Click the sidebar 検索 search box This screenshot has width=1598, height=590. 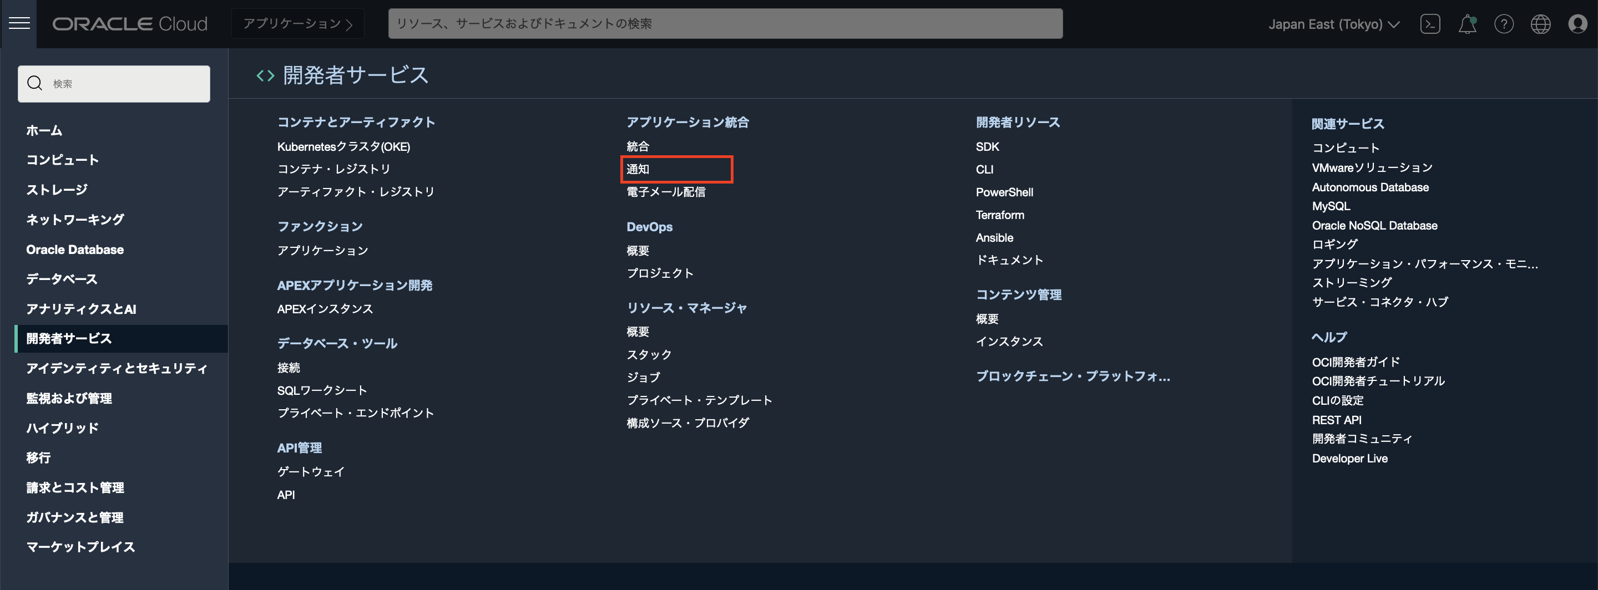coord(114,83)
